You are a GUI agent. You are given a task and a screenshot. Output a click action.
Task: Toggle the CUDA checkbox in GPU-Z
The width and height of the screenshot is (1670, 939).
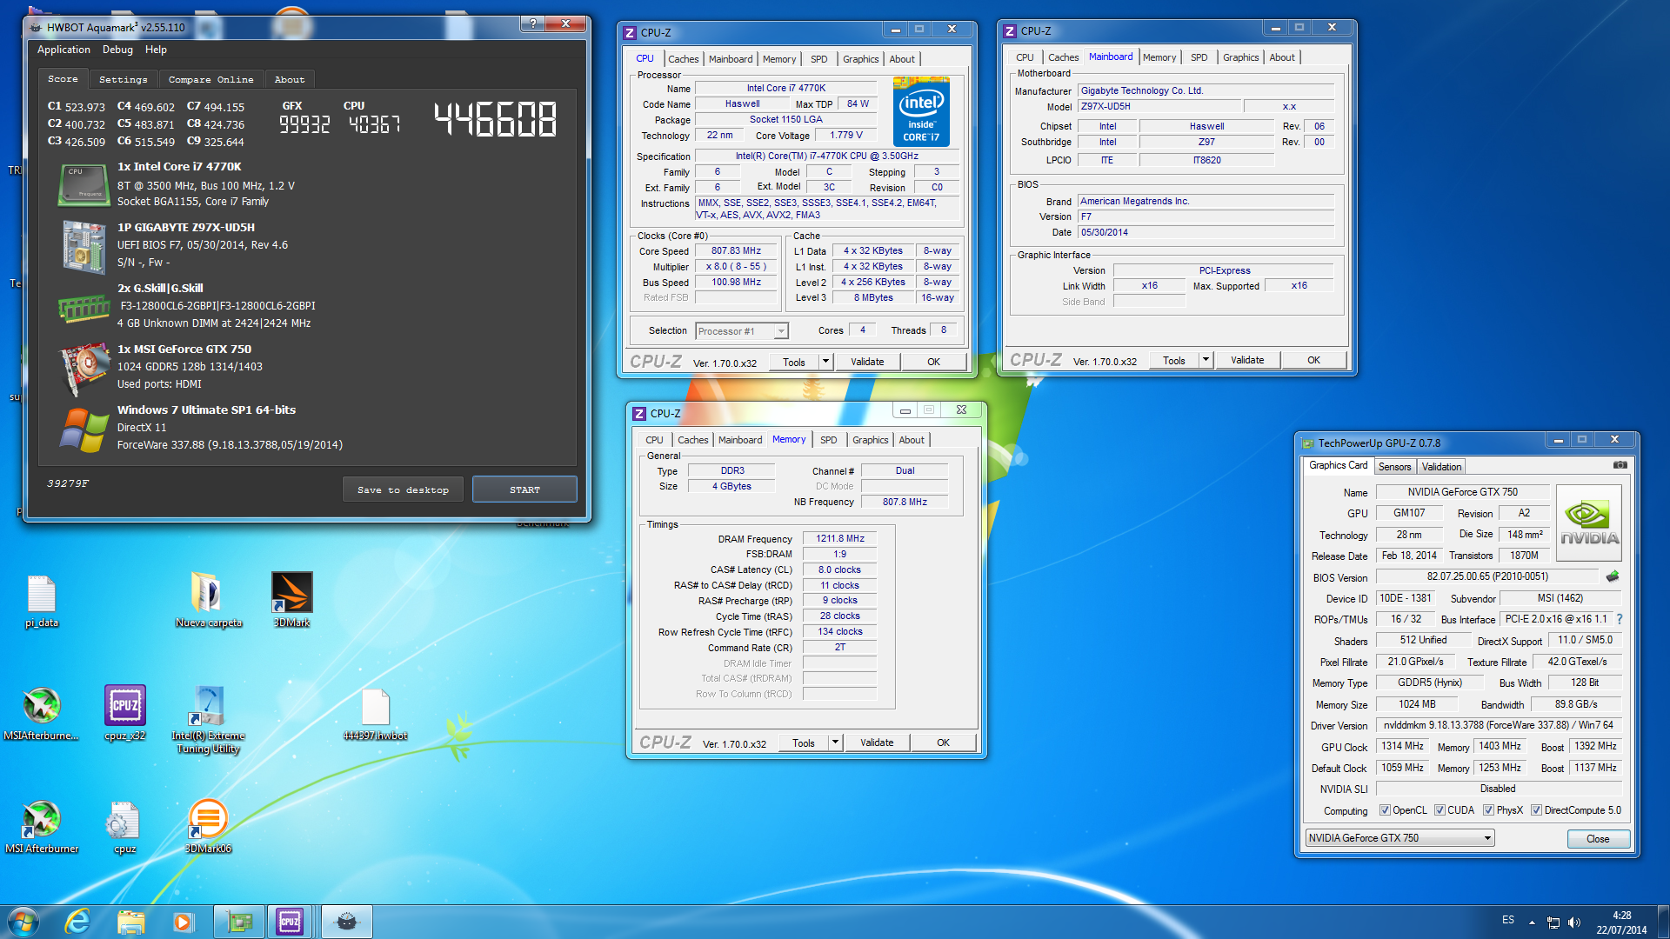click(1440, 810)
